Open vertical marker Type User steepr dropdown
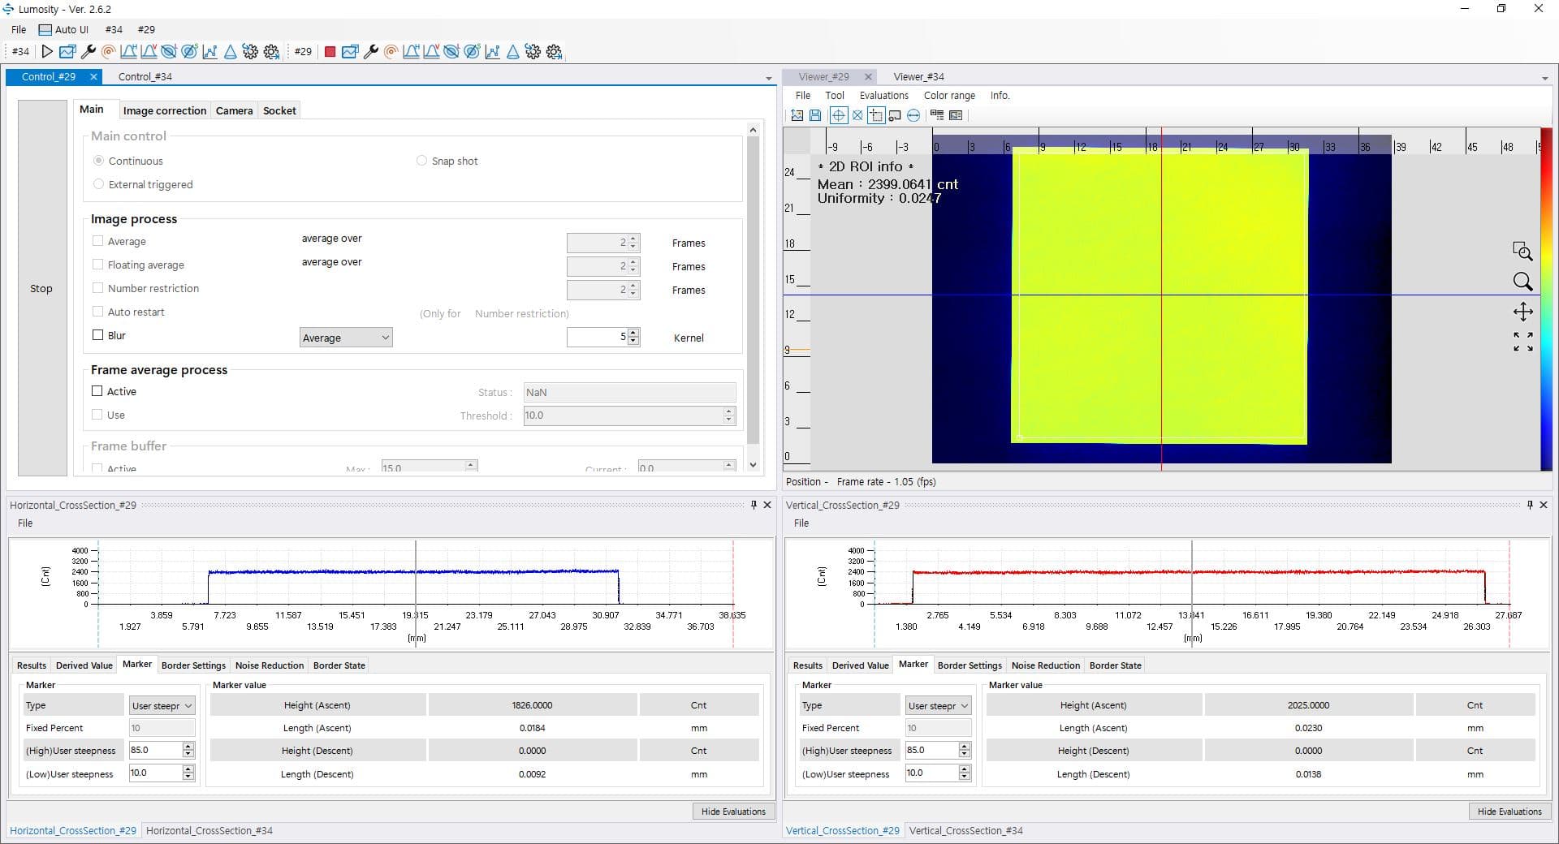Image resolution: width=1559 pixels, height=844 pixels. (939, 705)
